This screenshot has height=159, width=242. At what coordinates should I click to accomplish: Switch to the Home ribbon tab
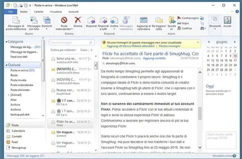(24, 12)
